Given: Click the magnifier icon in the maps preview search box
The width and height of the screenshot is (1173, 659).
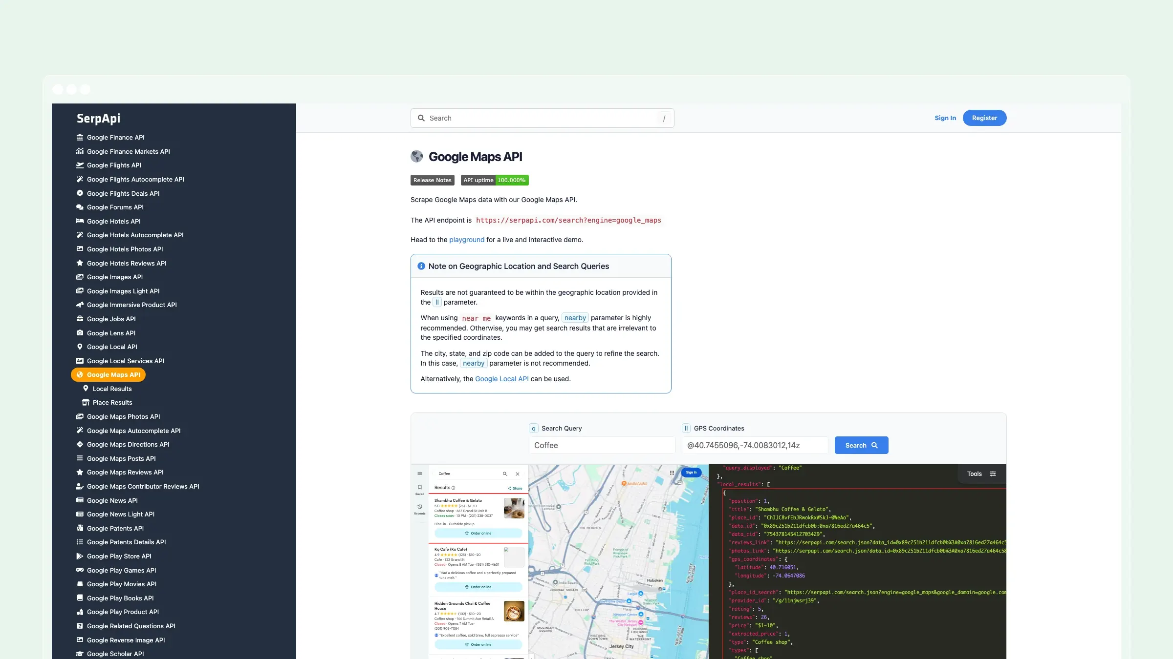Looking at the screenshot, I should tap(505, 474).
